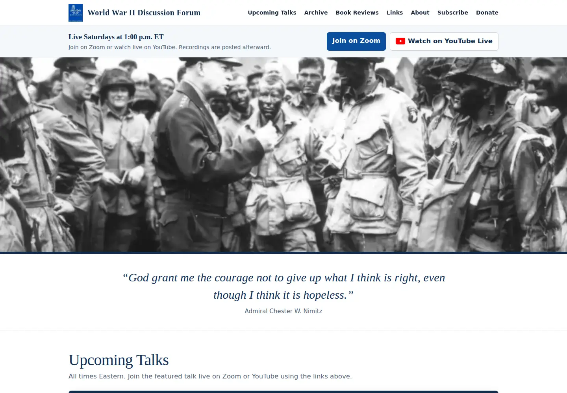Image resolution: width=567 pixels, height=393 pixels.
Task: Go to the Archive page
Action: [x=316, y=13]
